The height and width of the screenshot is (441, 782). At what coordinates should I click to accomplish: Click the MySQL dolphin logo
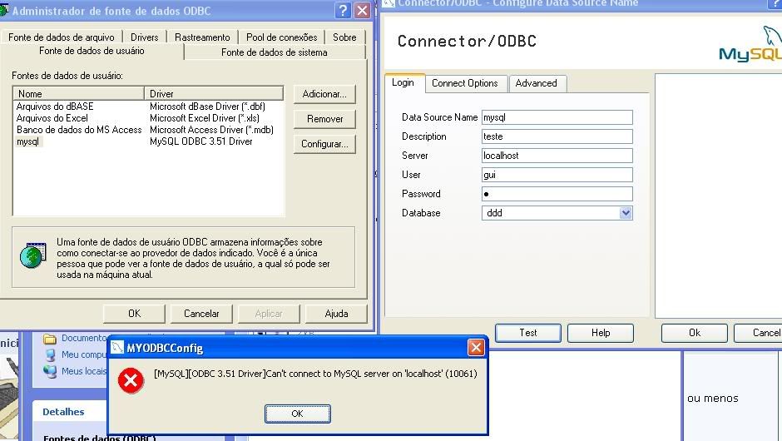750,44
